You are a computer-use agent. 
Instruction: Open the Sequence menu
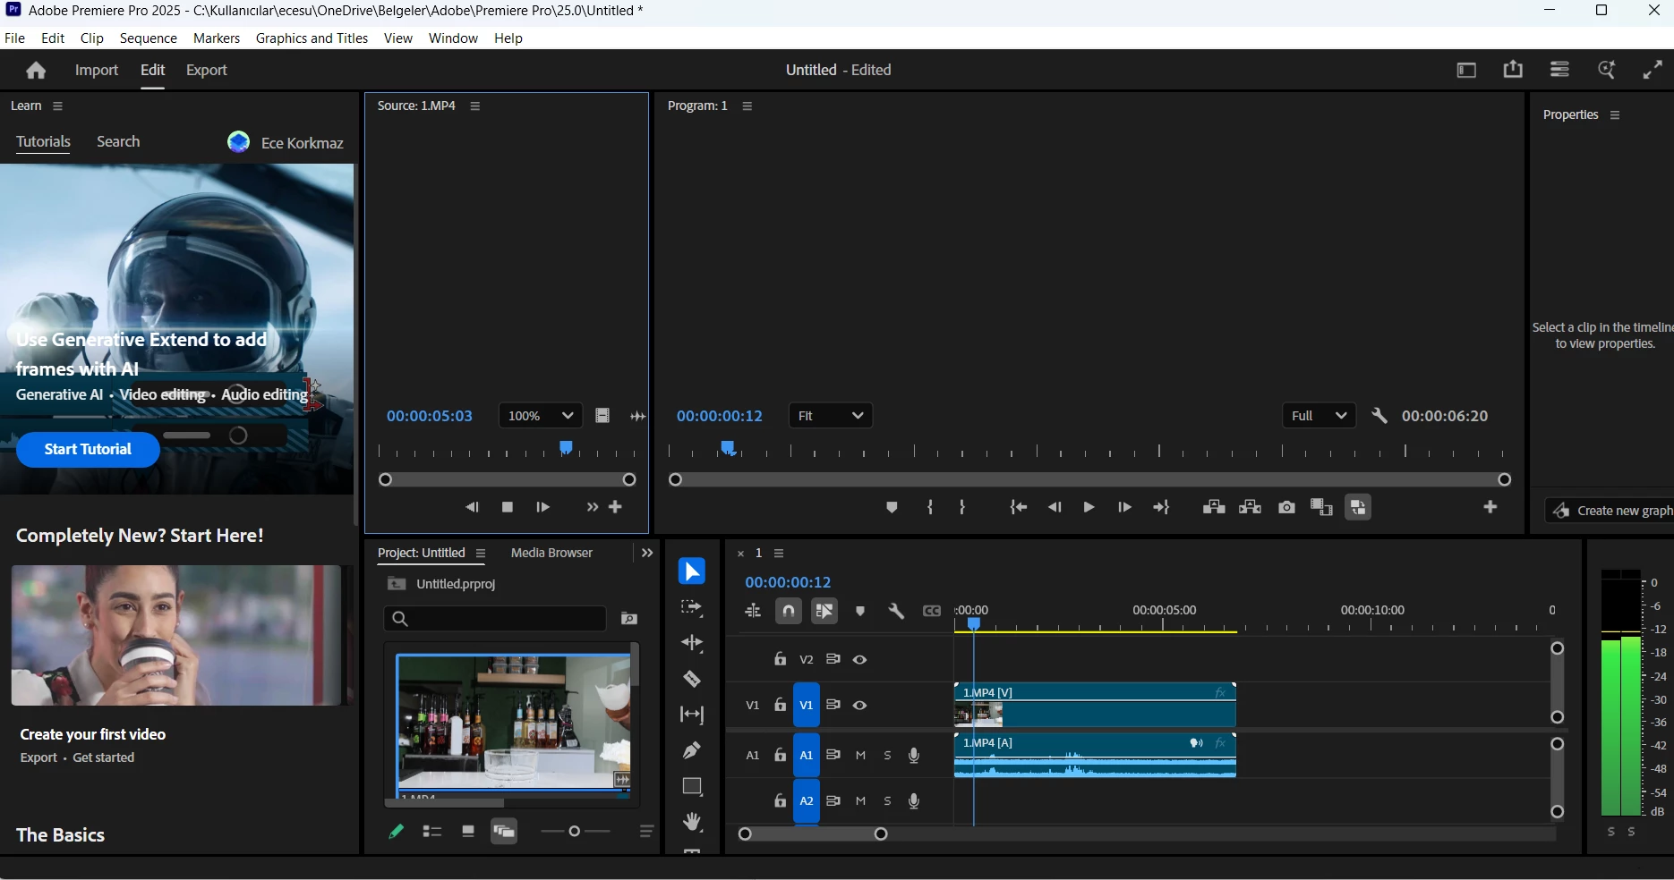pyautogui.click(x=149, y=38)
